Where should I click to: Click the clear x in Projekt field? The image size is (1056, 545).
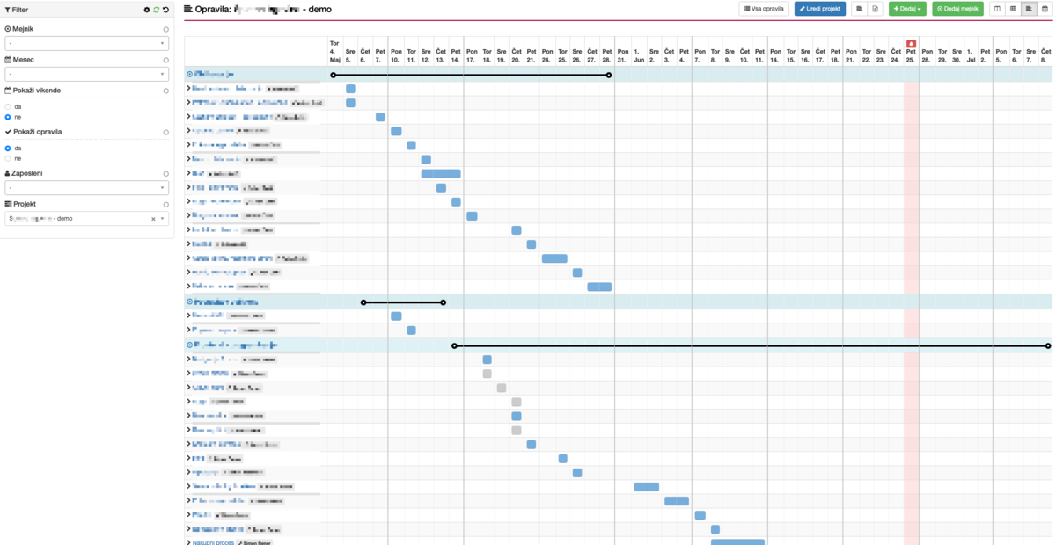click(x=153, y=219)
